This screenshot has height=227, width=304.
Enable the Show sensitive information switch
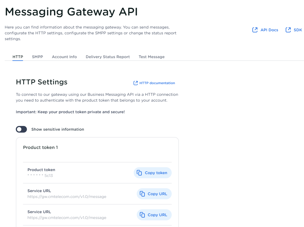pyautogui.click(x=21, y=129)
